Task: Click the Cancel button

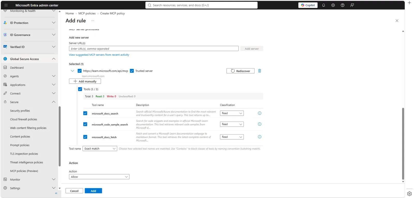Action: [x=74, y=191]
